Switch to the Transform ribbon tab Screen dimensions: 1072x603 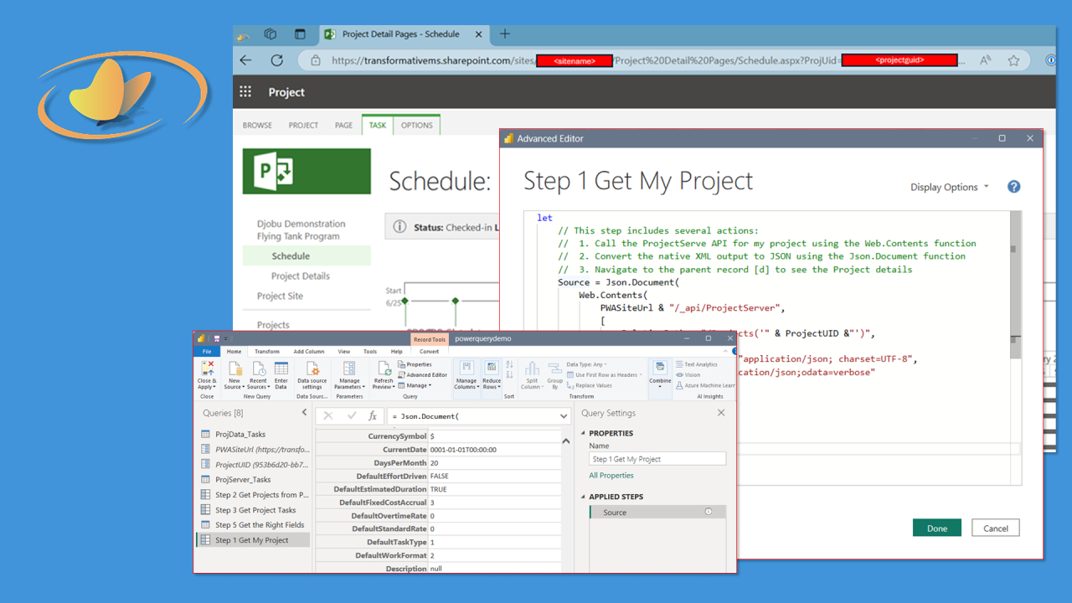pos(266,351)
